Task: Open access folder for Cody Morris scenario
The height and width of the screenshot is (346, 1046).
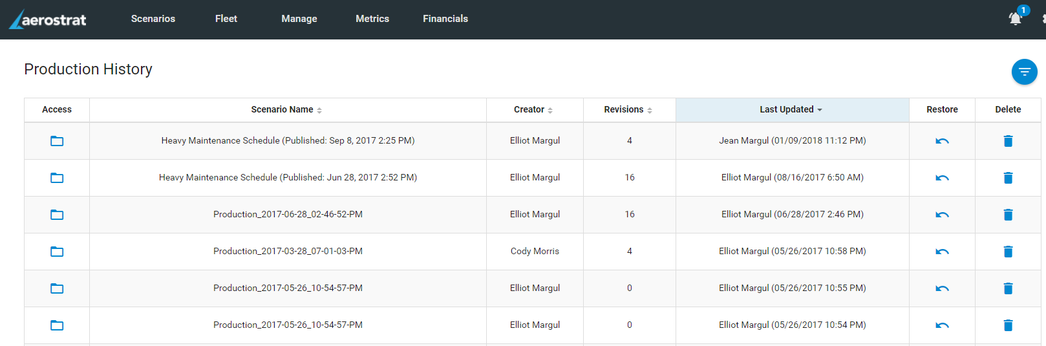Action: tap(57, 252)
